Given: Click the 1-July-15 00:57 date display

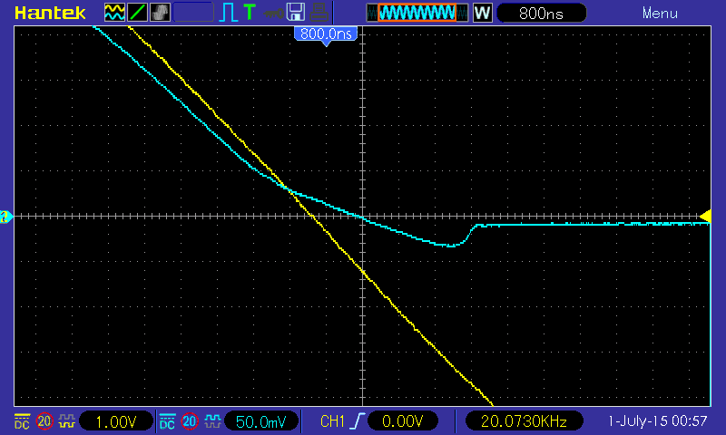Looking at the screenshot, I should (657, 421).
